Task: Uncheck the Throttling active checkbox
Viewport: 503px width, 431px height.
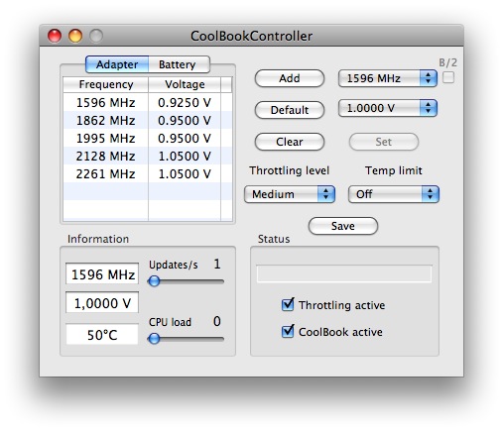Action: tap(288, 304)
